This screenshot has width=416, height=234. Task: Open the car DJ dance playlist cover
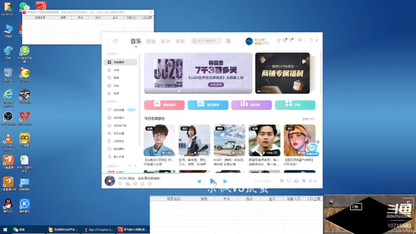tap(229, 140)
